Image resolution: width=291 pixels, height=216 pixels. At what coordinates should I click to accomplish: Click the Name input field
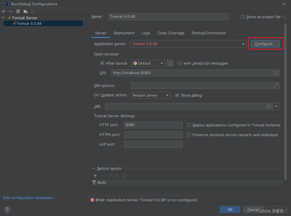(168, 17)
